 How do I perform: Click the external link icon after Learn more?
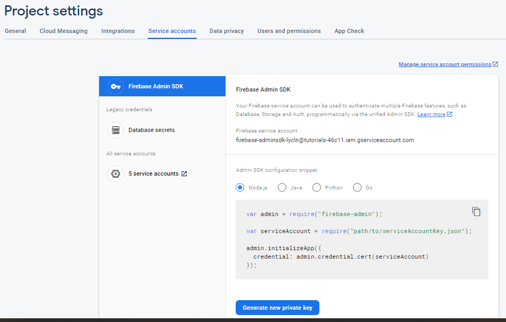pos(449,114)
